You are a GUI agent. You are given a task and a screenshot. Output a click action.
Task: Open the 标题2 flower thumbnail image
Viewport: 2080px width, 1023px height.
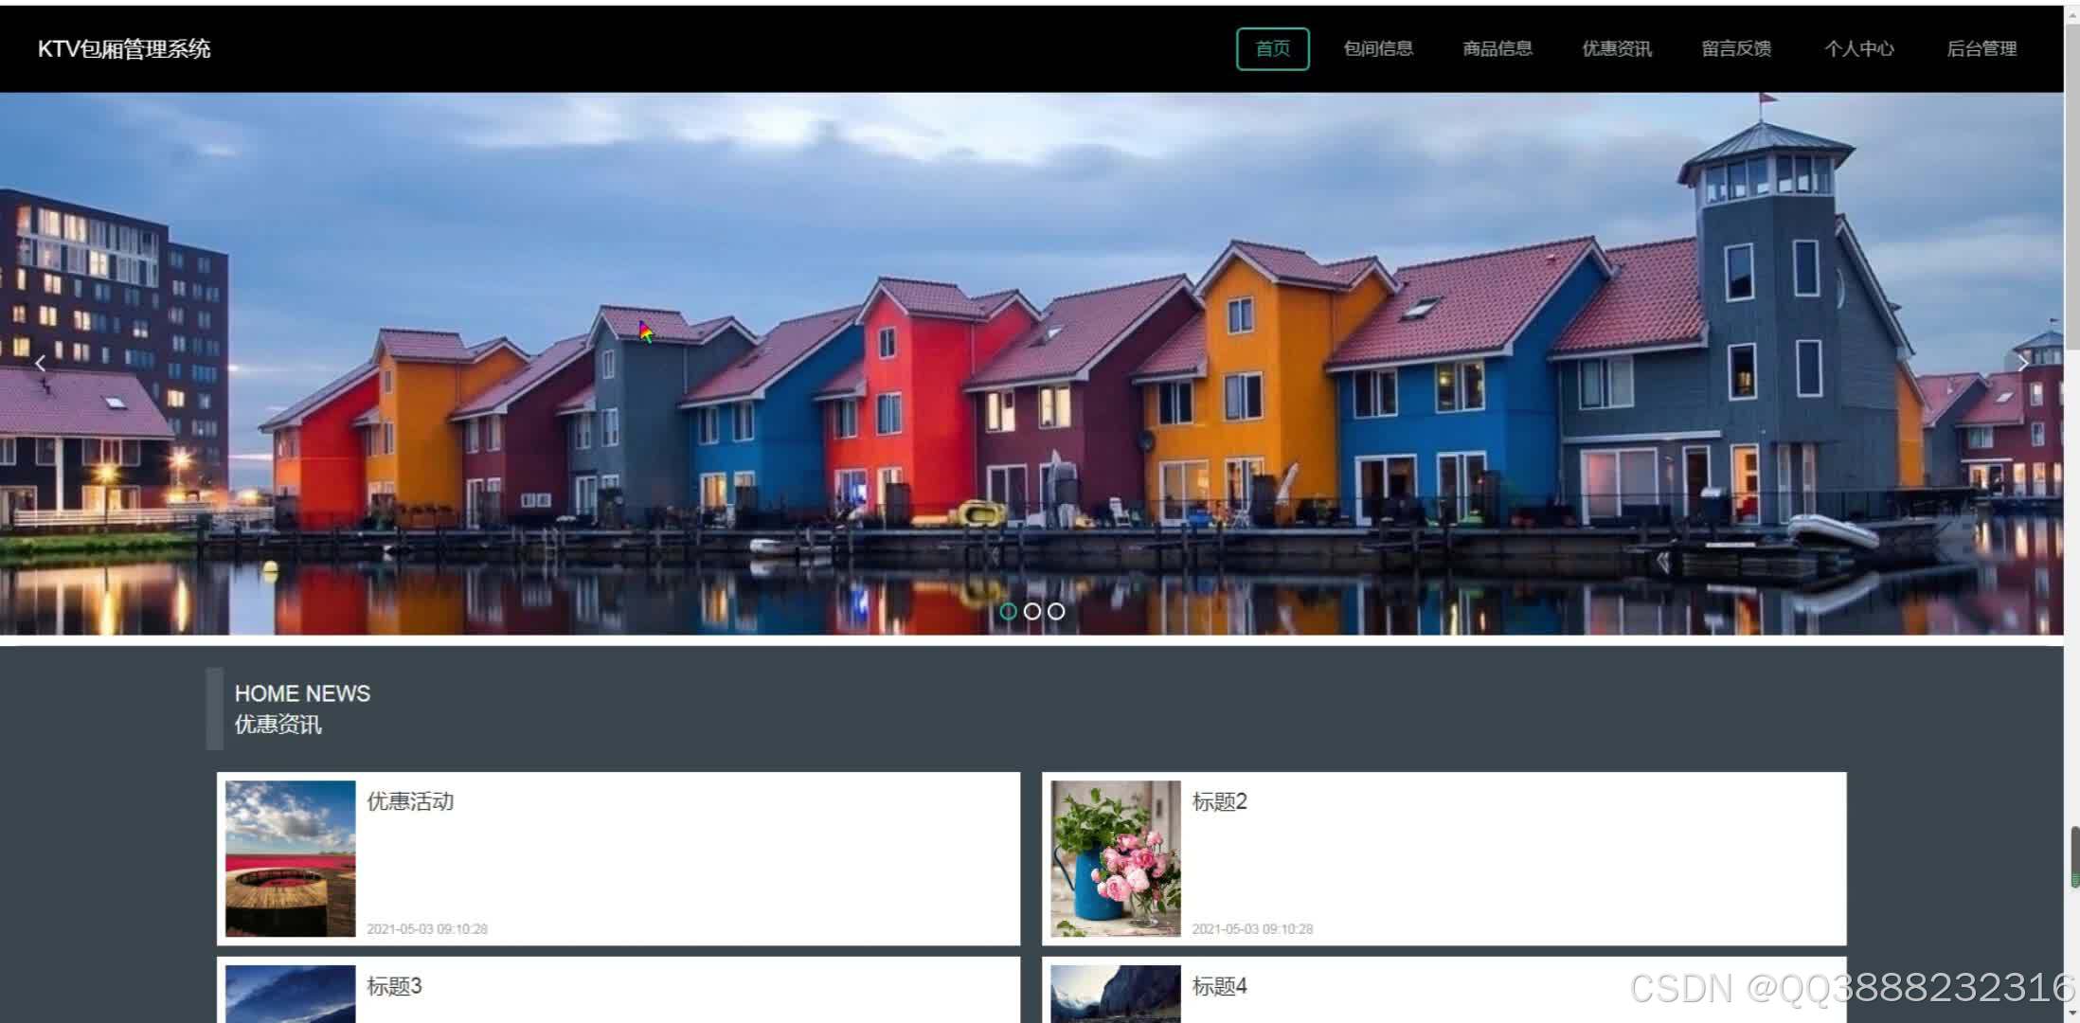coord(1116,858)
